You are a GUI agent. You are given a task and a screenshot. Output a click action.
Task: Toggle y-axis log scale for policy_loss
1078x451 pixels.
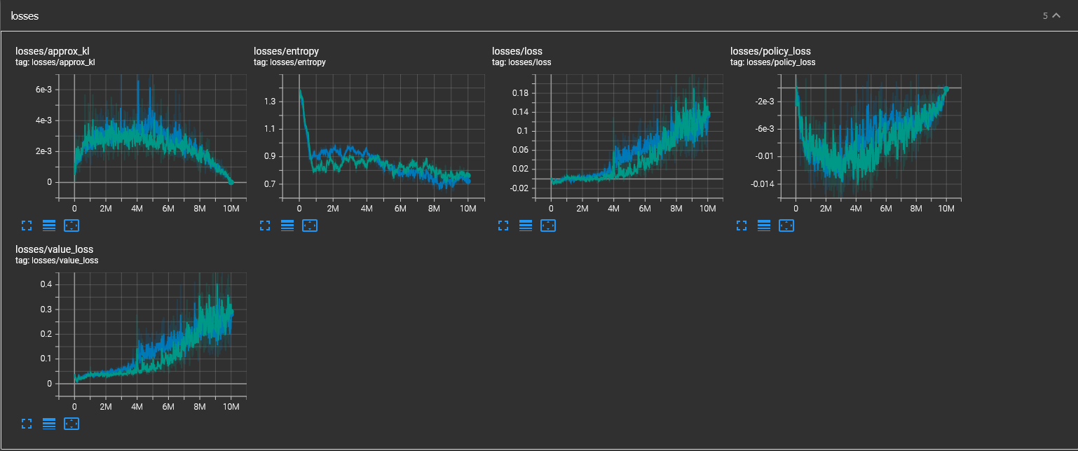(764, 225)
